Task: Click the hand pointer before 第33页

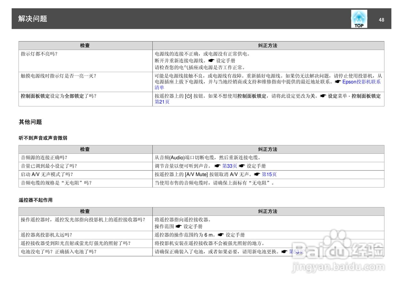Action: 217,166
